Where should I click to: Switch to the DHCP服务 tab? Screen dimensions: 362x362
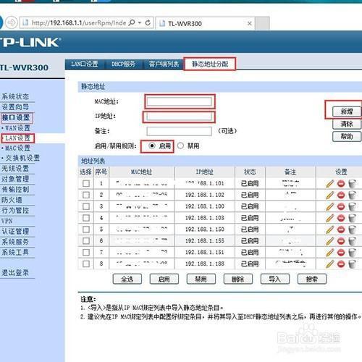click(x=123, y=64)
